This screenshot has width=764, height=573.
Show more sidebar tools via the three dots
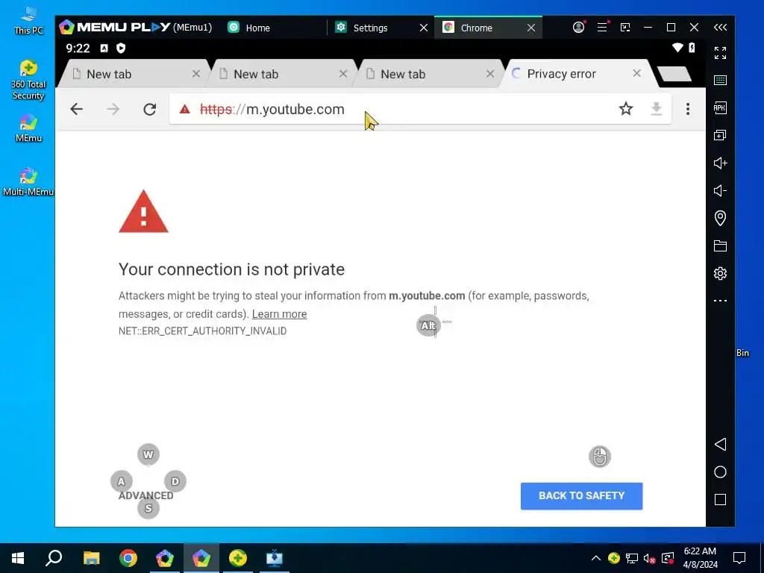[720, 301]
